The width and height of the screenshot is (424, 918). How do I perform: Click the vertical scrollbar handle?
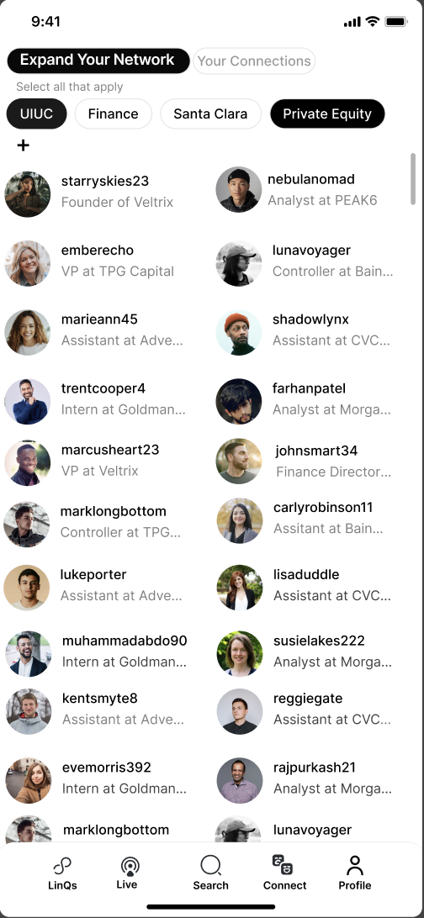click(x=413, y=178)
